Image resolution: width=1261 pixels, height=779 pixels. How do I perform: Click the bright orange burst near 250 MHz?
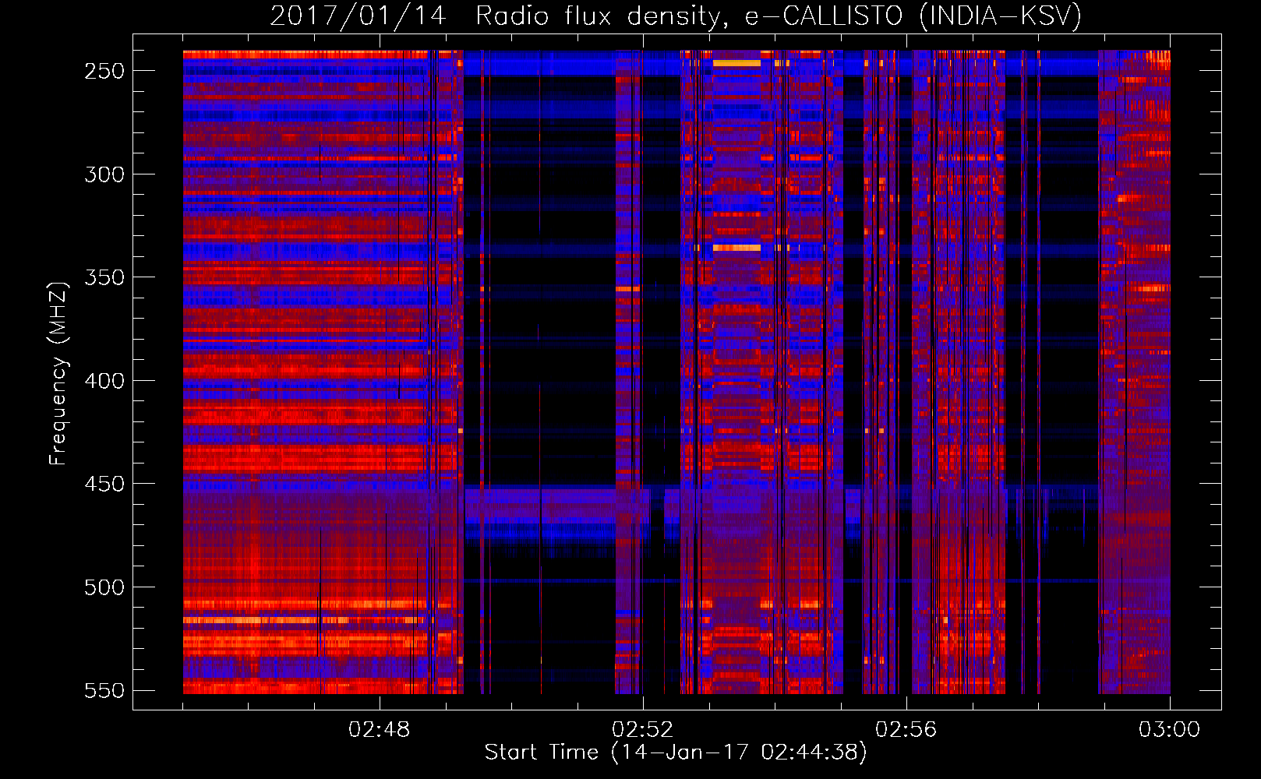[736, 63]
